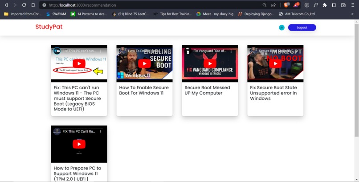
Task: Expand the bookmarks overflow chevron
Action: pyautogui.click(x=352, y=14)
